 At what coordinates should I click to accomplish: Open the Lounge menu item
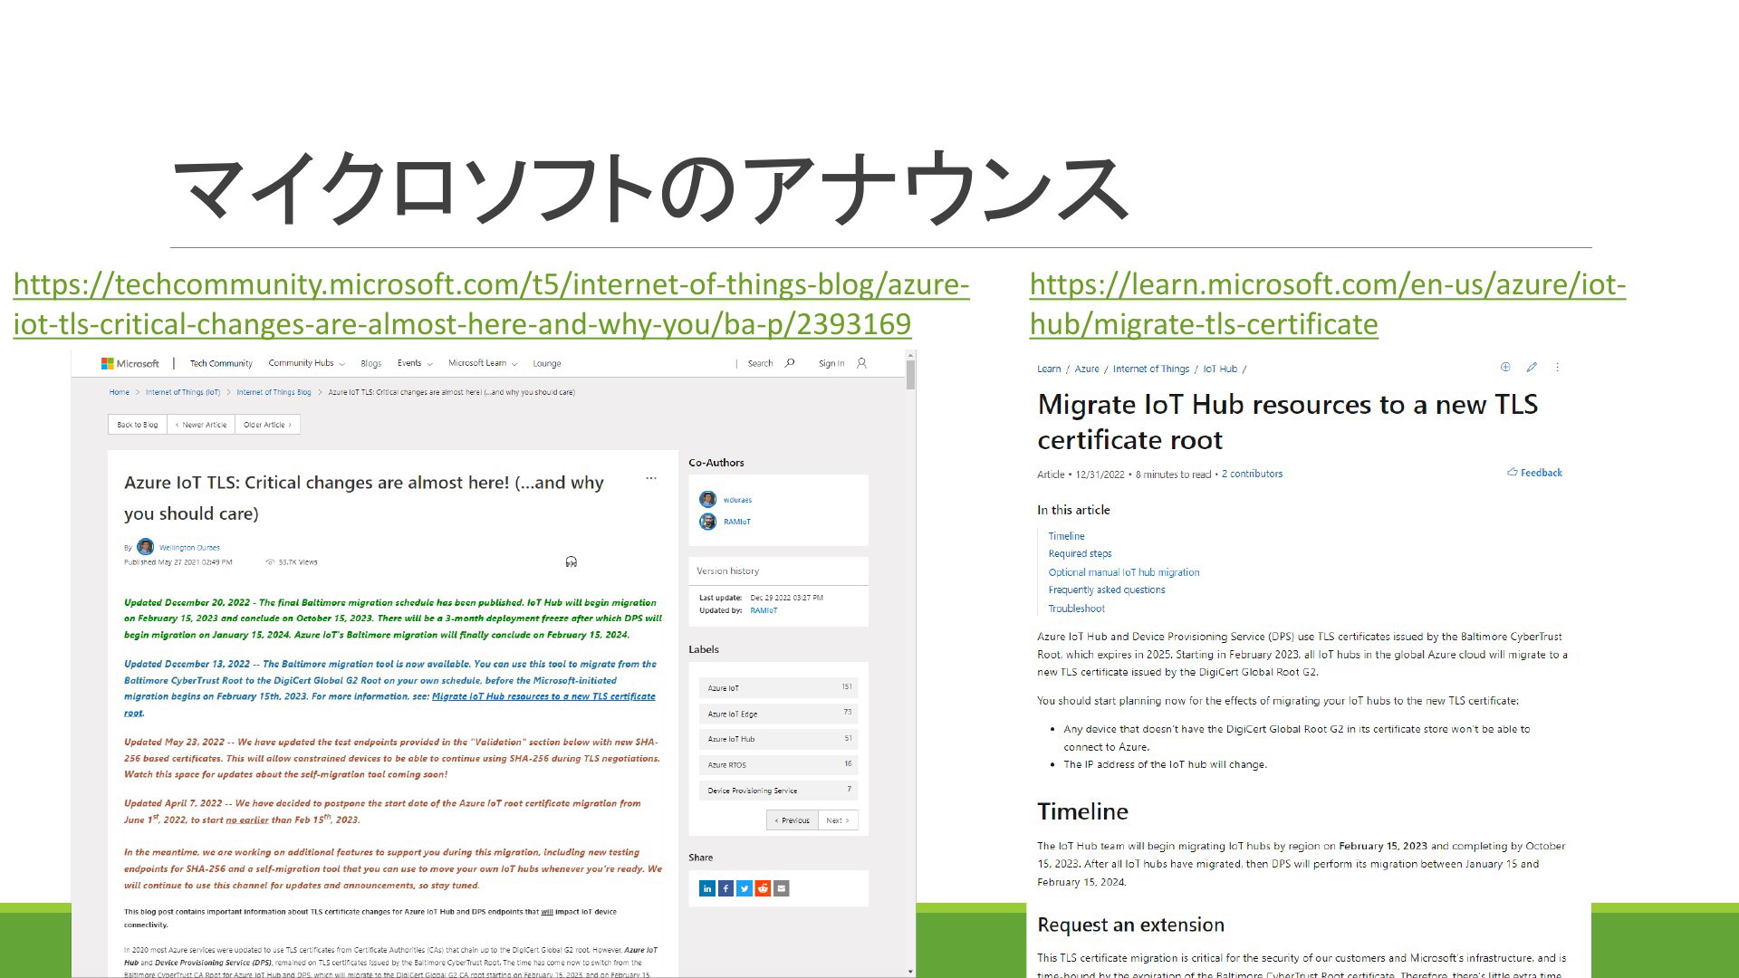pos(546,363)
